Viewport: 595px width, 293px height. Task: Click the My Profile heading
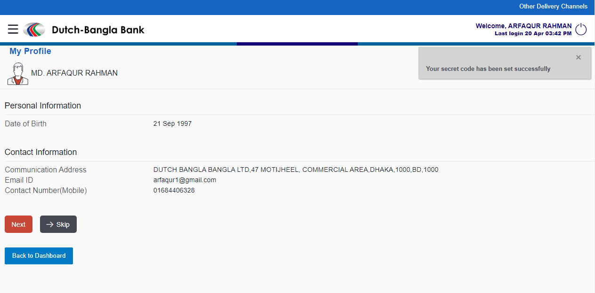pyautogui.click(x=30, y=51)
